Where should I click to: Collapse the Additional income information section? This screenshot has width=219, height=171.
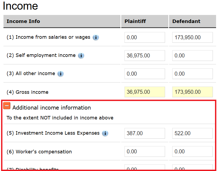pyautogui.click(x=7, y=106)
